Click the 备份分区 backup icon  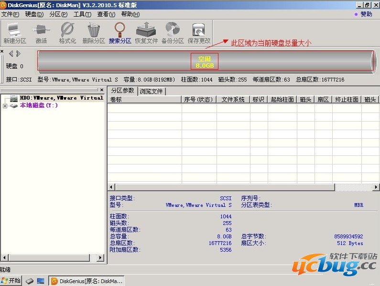coord(172,33)
